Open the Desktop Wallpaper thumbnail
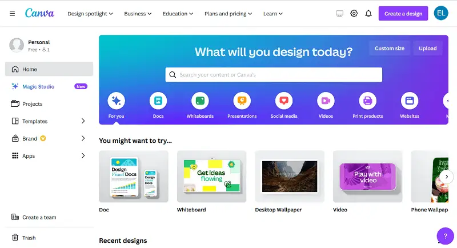The width and height of the screenshot is (457, 248). (x=290, y=177)
